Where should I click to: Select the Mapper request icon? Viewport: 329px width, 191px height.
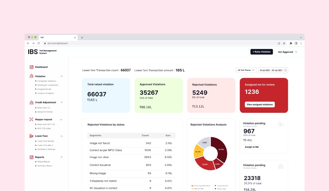(32, 119)
